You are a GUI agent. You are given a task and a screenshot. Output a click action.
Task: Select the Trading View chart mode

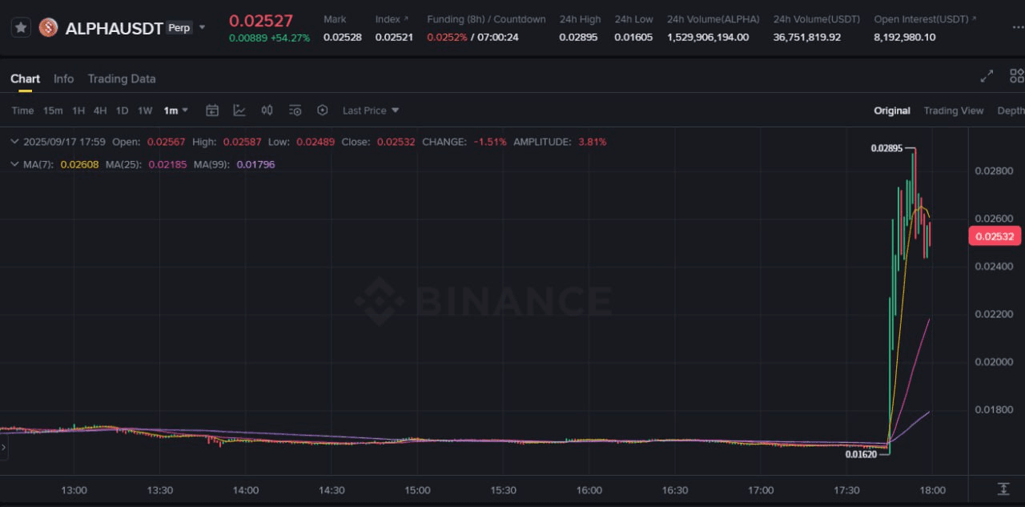[953, 111]
